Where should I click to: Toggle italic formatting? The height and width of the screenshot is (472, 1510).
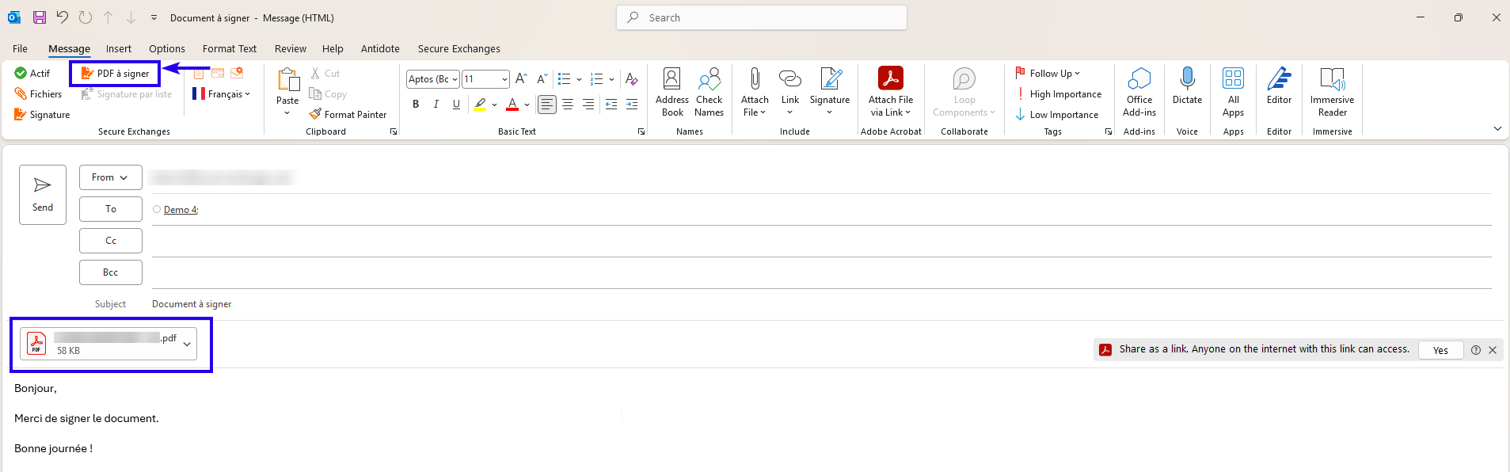point(436,105)
